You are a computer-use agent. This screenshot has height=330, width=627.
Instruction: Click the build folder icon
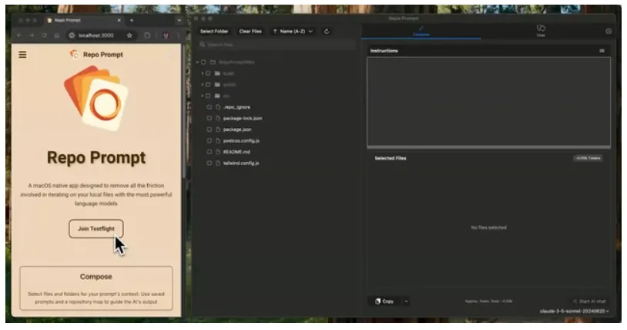[x=217, y=73]
